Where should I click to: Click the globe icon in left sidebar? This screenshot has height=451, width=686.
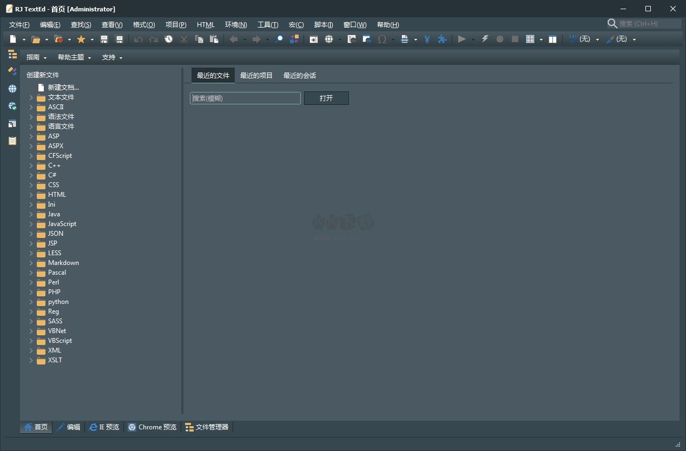[x=12, y=89]
